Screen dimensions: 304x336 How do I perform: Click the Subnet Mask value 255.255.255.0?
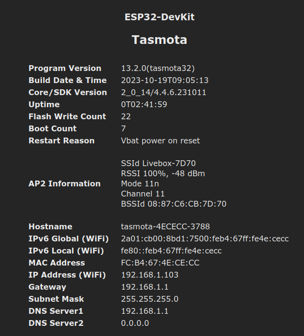point(149,299)
